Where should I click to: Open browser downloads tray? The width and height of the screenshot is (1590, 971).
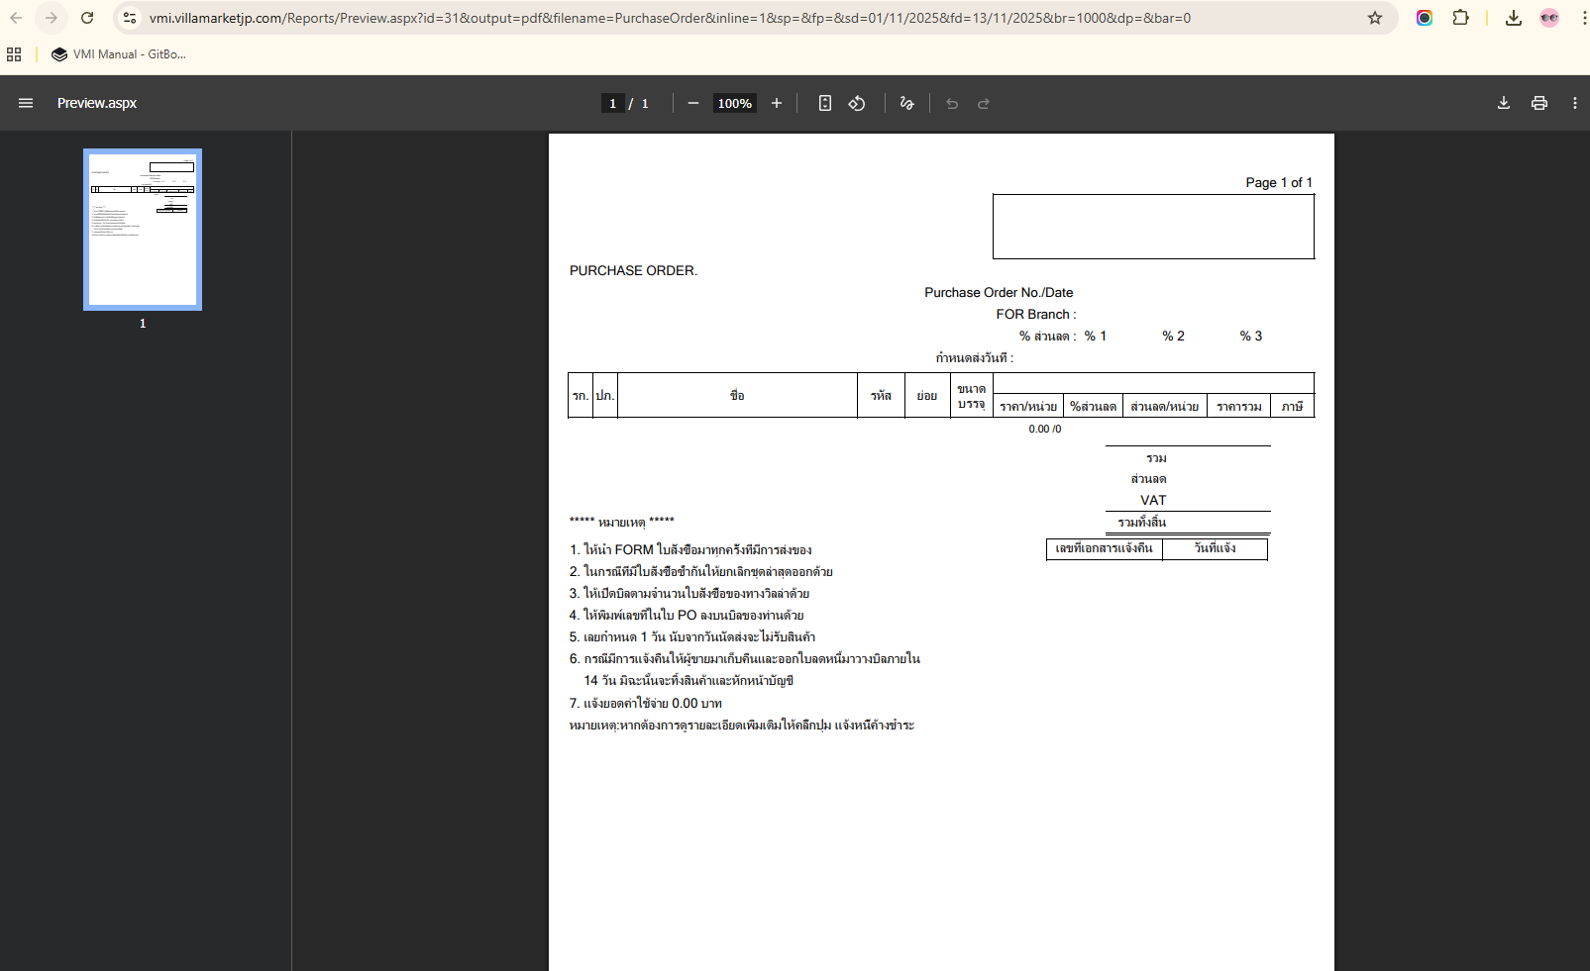(x=1513, y=18)
